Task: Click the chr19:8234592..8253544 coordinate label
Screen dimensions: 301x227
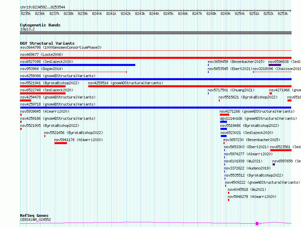Action: pyautogui.click(x=43, y=7)
